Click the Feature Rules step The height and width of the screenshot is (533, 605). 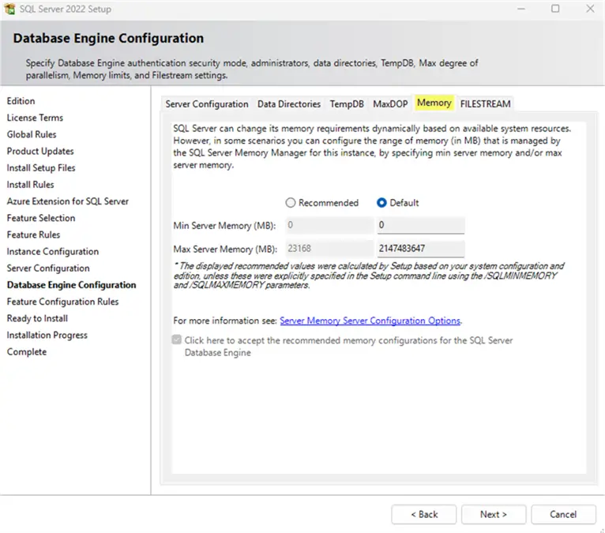34,235
